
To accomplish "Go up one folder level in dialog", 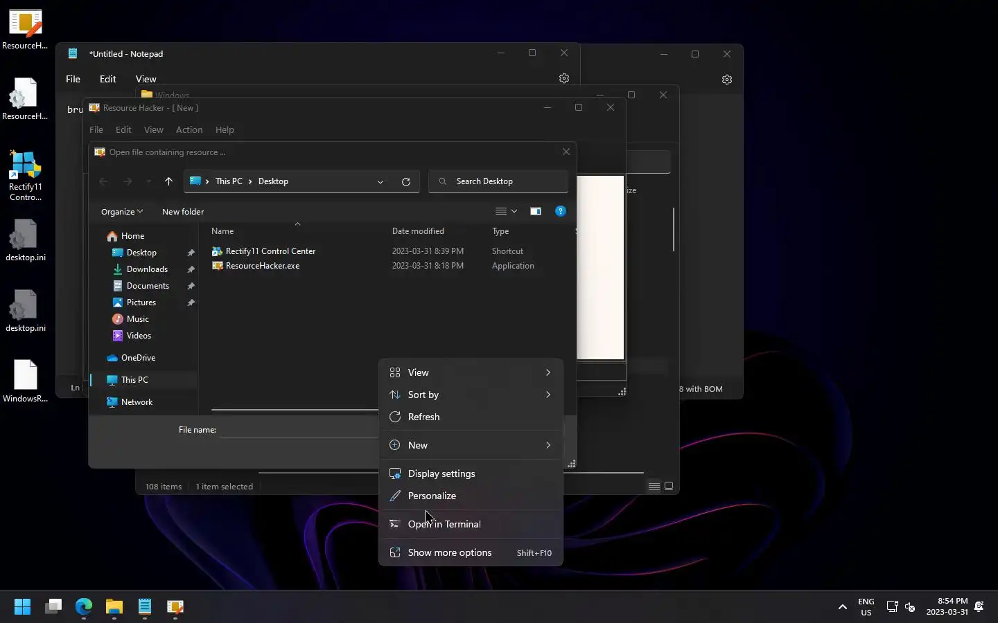I will 168,181.
